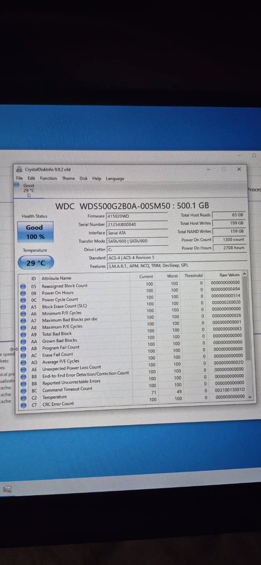Click status icon for Temperature attribute row
Image resolution: width=261 pixels, height=565 pixels.
24,397
